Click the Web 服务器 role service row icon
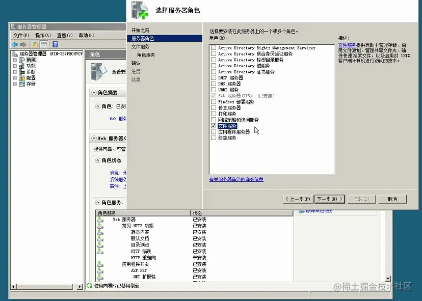Screen dimensions: 422x301 tap(100, 220)
